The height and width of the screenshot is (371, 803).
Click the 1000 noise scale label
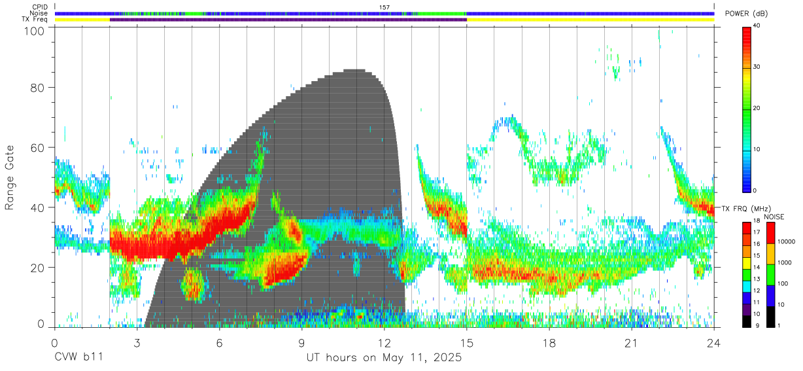pyautogui.click(x=784, y=262)
